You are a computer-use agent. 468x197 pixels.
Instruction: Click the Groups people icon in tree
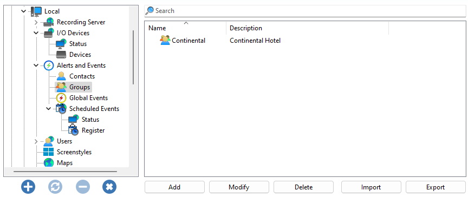point(61,87)
